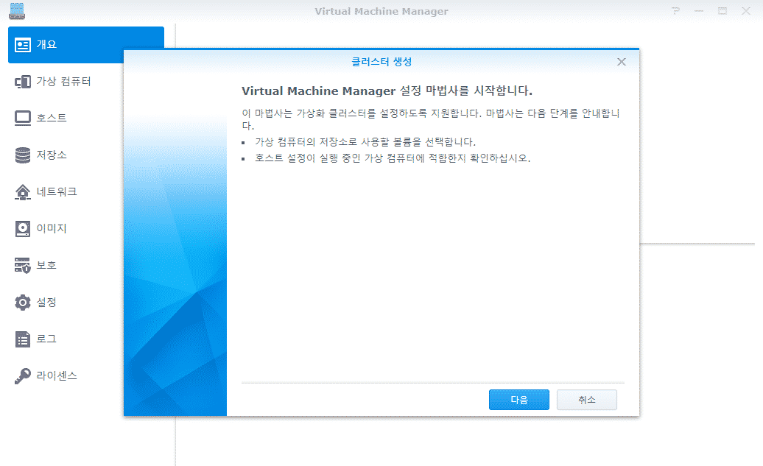Click the Virtual Machine Manager app icon in title bar
This screenshot has height=466, width=763.
click(x=16, y=11)
